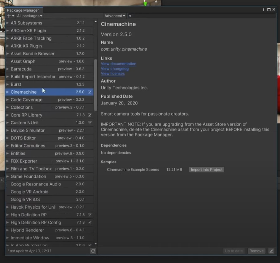Expand the Collections package arrow
This screenshot has width=280, height=263.
[7, 107]
